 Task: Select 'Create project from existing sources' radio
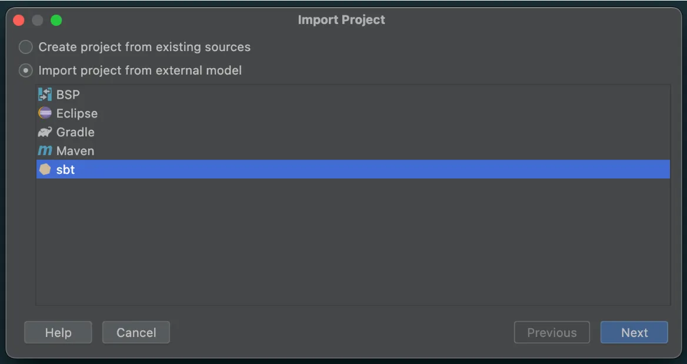[26, 47]
